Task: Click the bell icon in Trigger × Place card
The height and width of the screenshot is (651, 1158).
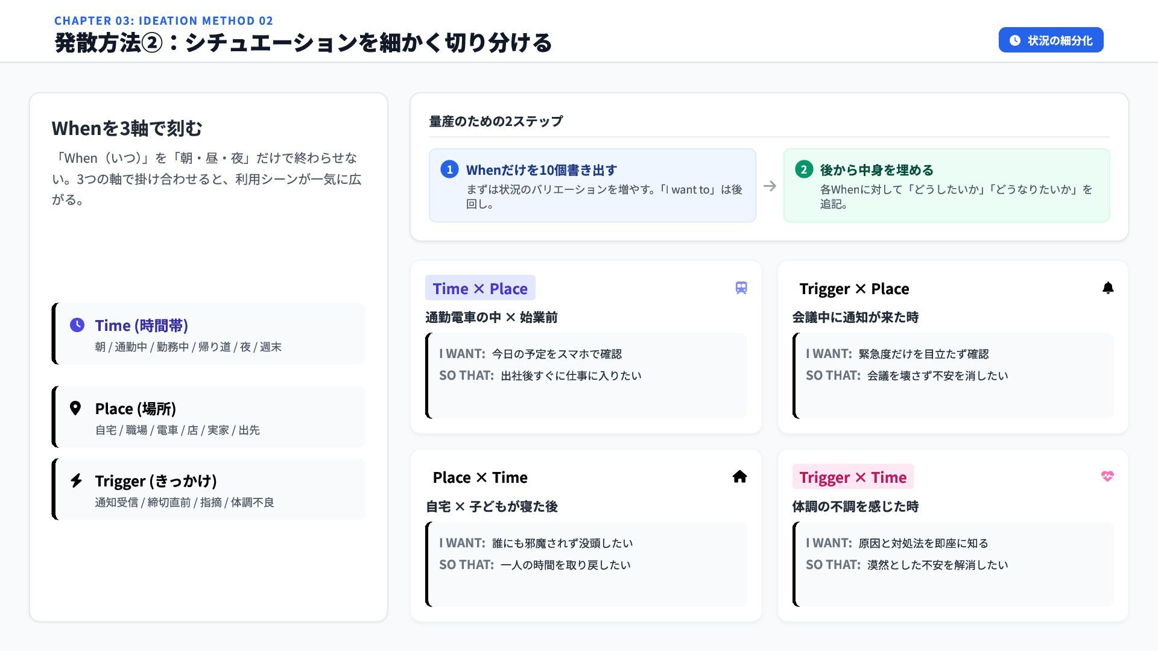Action: coord(1107,288)
